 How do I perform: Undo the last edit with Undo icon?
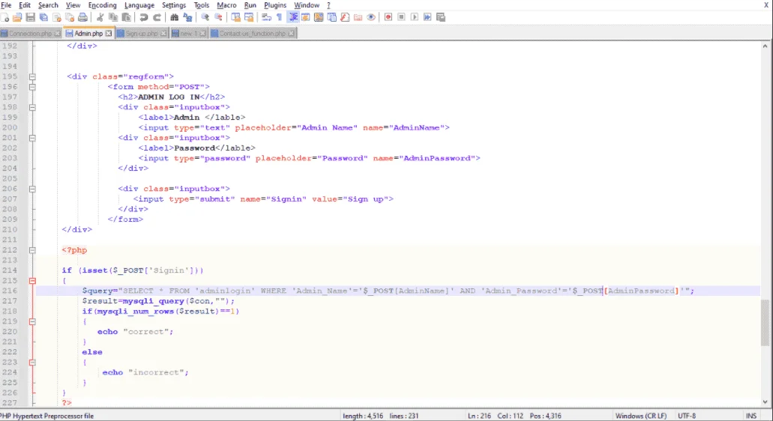[143, 17]
